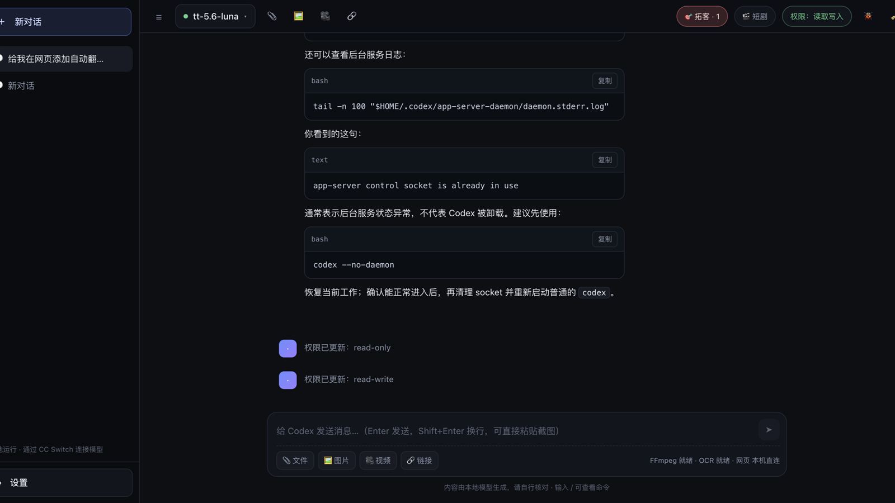
Task: Click the 视频 attachment button
Action: [x=378, y=461]
